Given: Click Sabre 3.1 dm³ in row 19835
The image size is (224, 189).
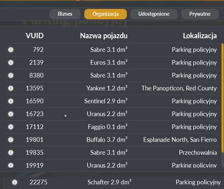Looking at the screenshot, I should point(109,153).
